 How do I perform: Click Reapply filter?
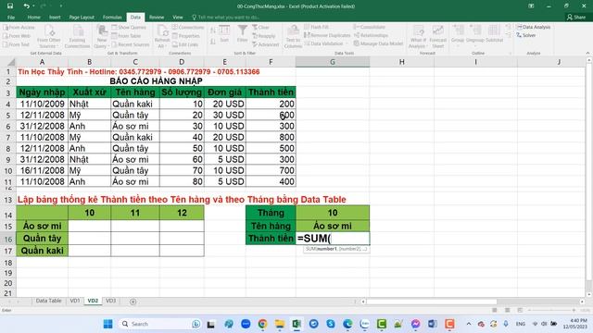(264, 36)
